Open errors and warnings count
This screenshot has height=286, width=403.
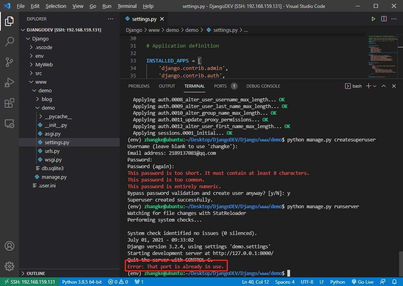(118, 282)
